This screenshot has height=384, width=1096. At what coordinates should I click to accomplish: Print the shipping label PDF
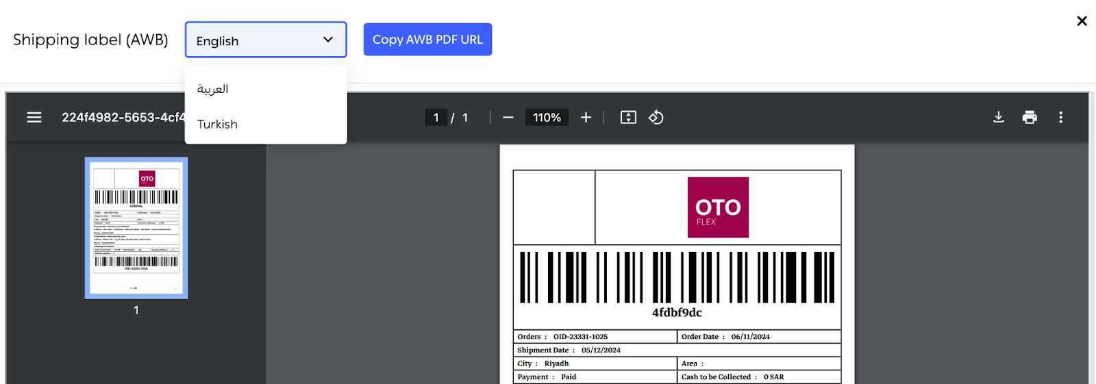pos(1030,118)
